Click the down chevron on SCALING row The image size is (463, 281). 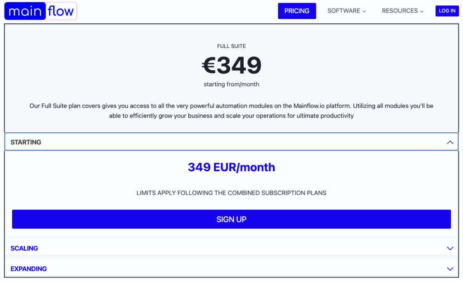(x=450, y=248)
